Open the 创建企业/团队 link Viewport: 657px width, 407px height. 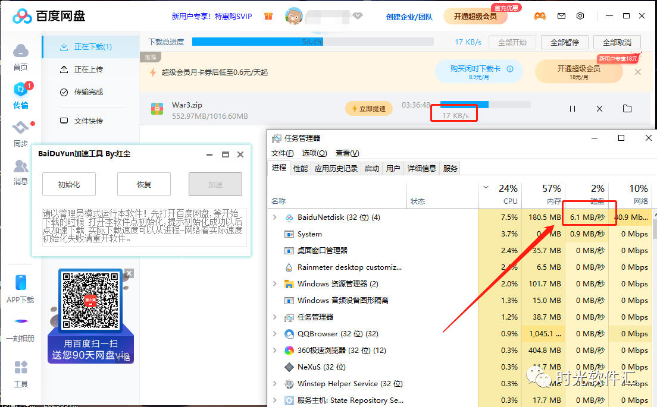[x=409, y=17]
